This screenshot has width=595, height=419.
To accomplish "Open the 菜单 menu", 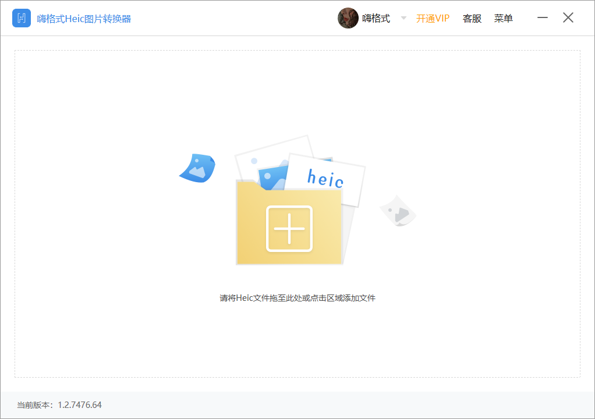I will coord(504,18).
